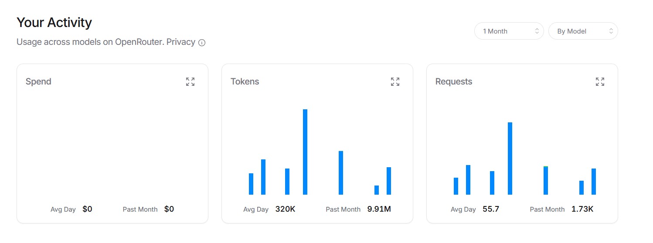This screenshot has width=653, height=243.
Task: Click the 55.7 Avg Day requests value
Action: [491, 209]
